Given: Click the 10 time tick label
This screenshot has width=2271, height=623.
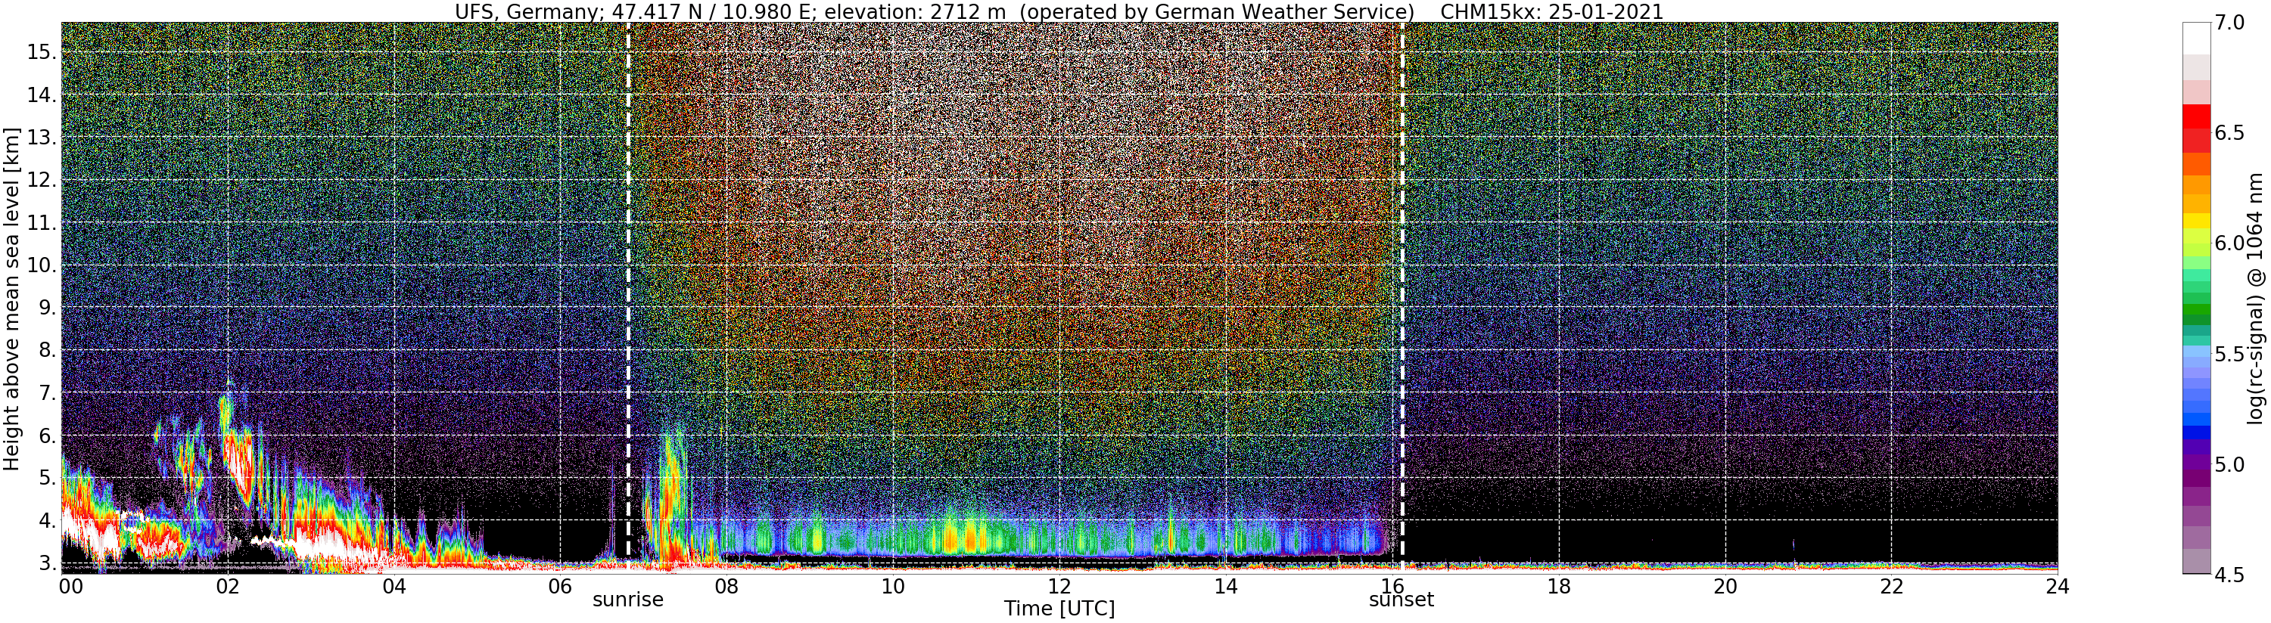Looking at the screenshot, I should point(892,587).
